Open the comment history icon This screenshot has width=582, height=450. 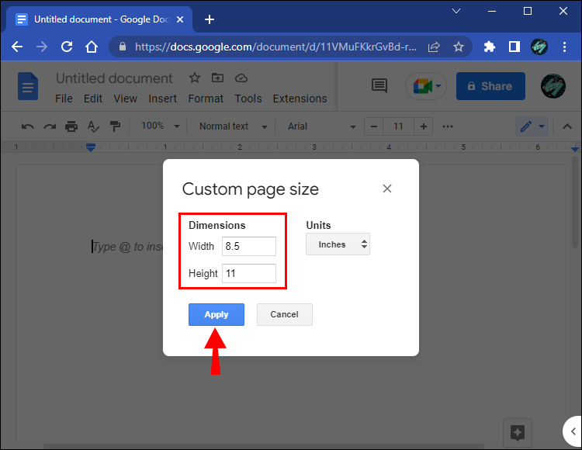coord(379,86)
